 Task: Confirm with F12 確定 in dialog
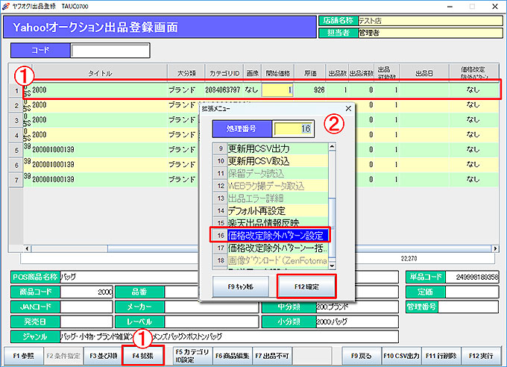[306, 286]
